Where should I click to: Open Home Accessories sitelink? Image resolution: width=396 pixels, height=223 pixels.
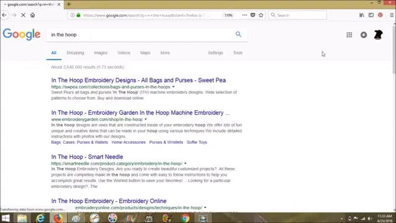[129, 142]
